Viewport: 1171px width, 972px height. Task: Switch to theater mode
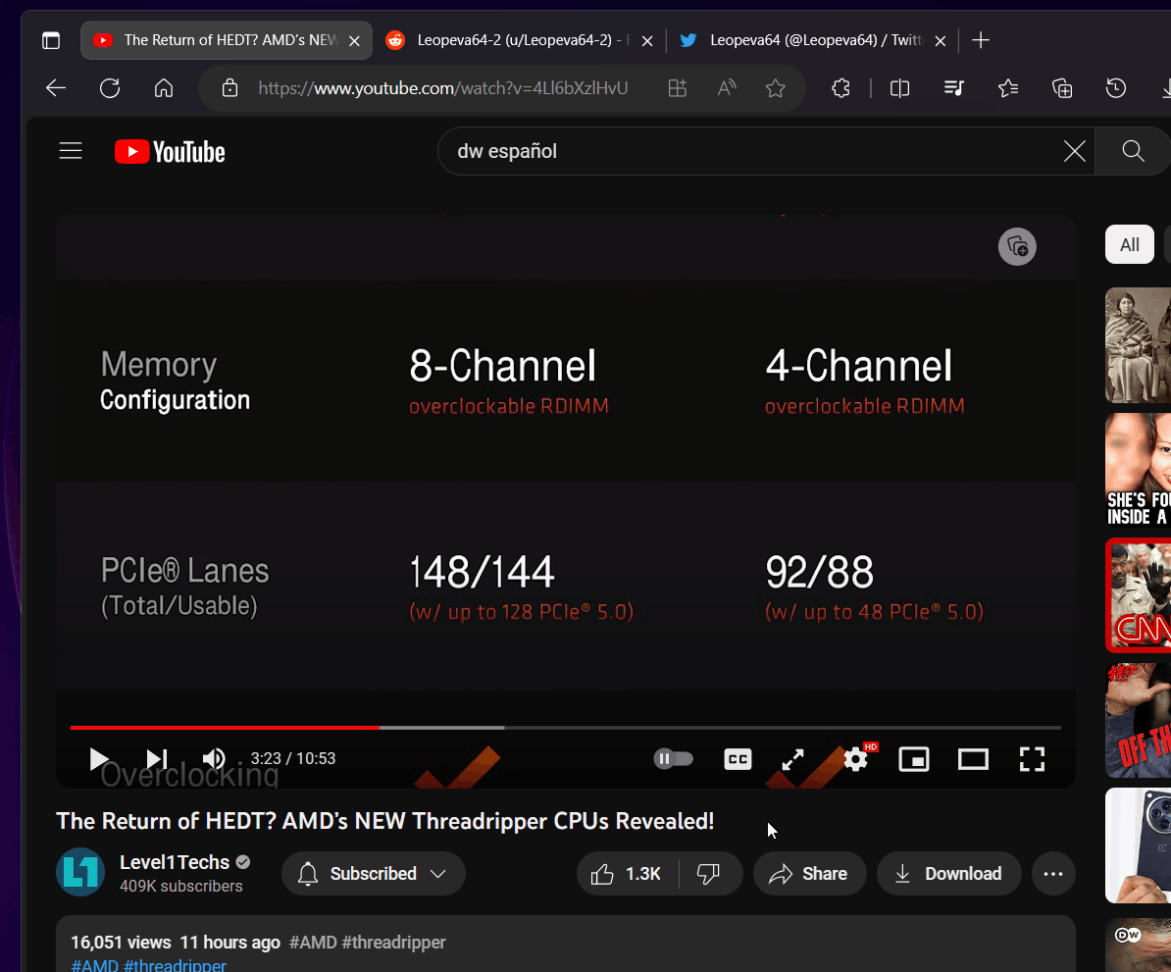[973, 760]
